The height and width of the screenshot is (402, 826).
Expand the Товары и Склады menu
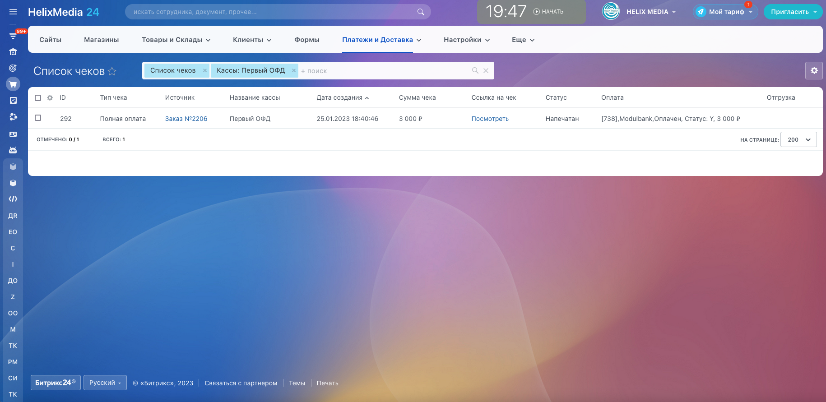176,40
